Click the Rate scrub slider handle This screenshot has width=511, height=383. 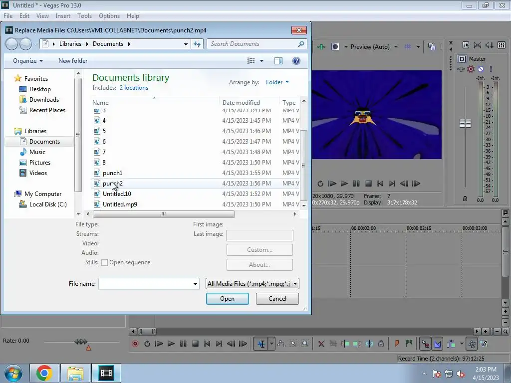pyautogui.click(x=81, y=341)
